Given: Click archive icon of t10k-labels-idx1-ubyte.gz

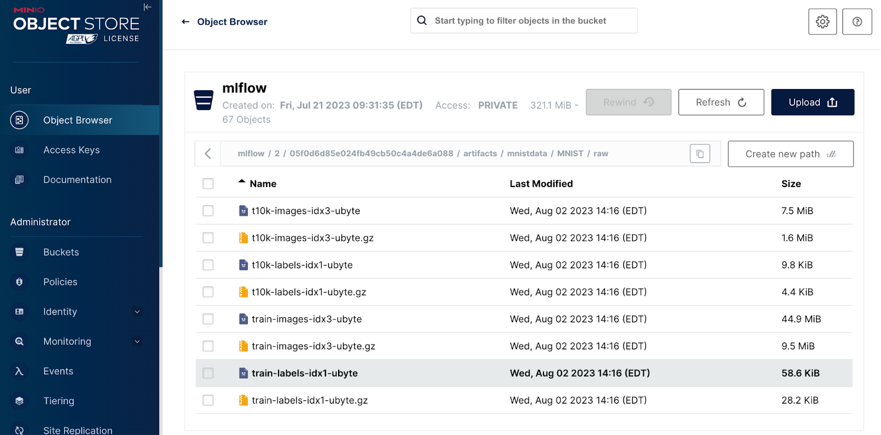Looking at the screenshot, I should click(x=243, y=292).
